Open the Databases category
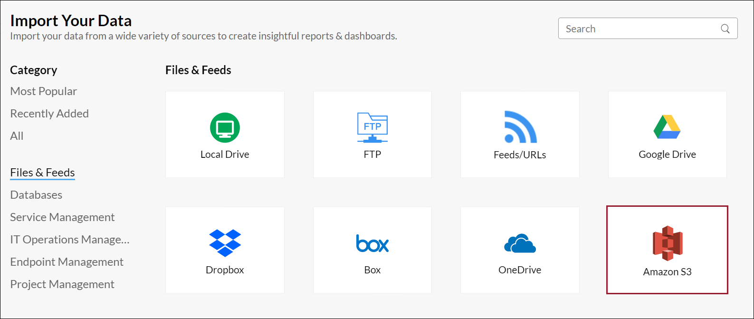 (x=36, y=195)
